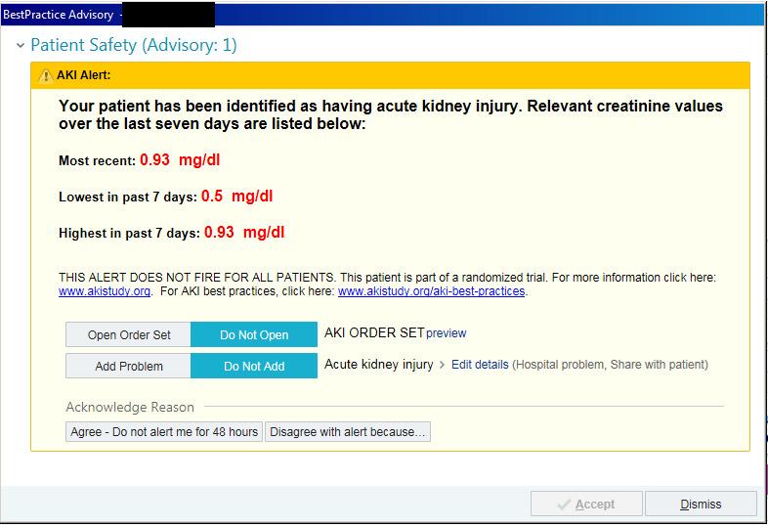Select Add Problem option

pos(128,366)
